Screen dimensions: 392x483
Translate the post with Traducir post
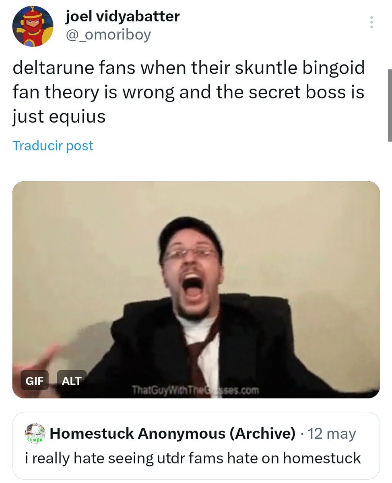(53, 146)
